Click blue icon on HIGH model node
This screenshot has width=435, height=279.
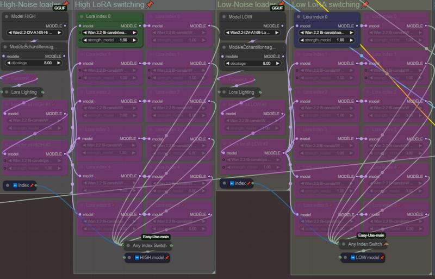pos(137,258)
